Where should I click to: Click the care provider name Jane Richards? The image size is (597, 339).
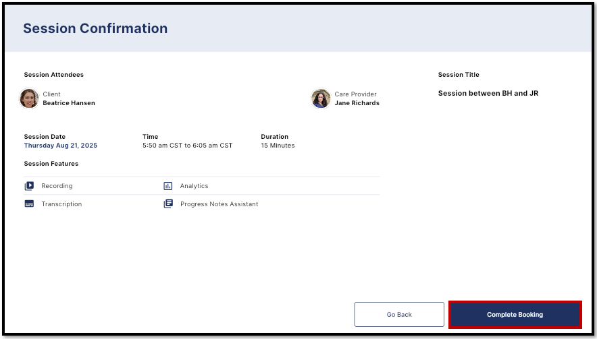[x=357, y=103]
